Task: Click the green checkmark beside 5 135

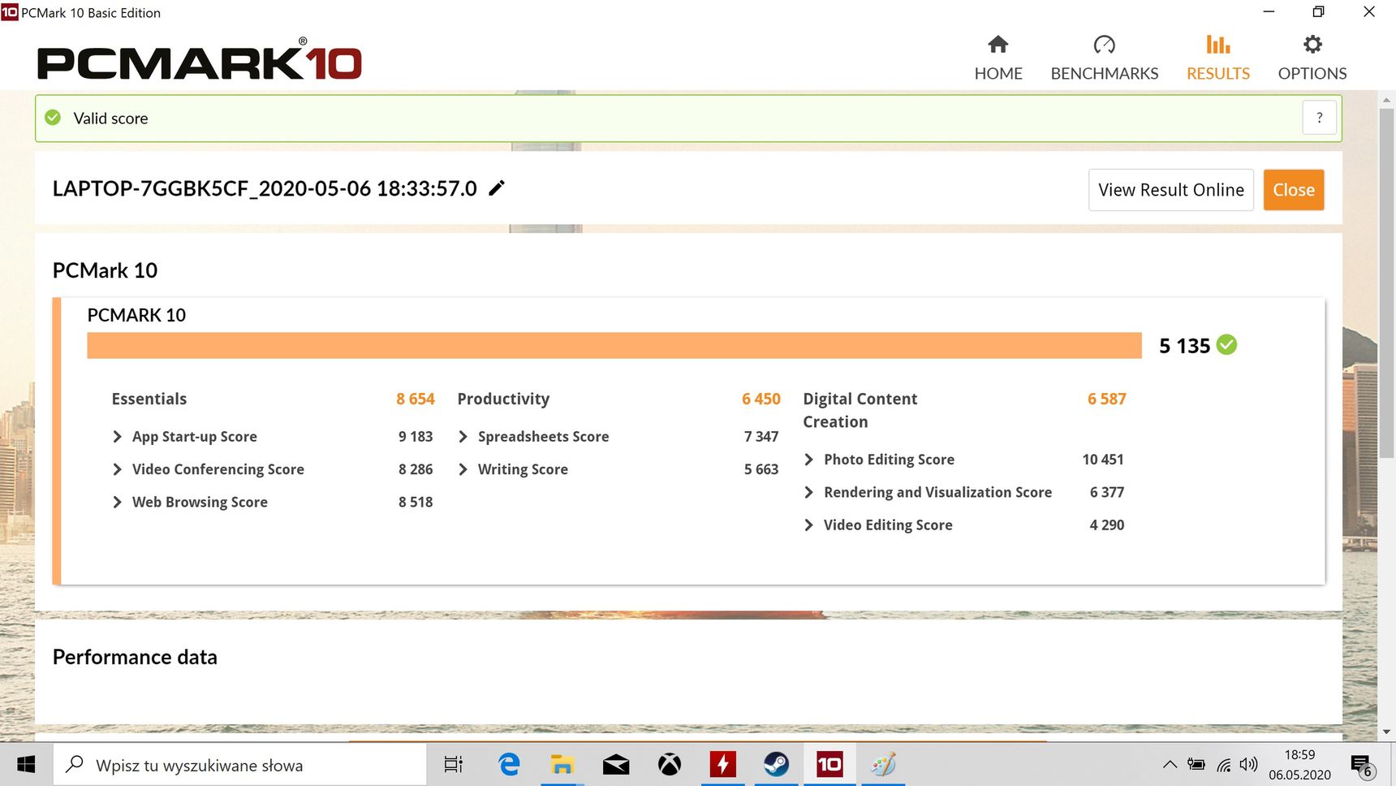Action: pyautogui.click(x=1227, y=345)
